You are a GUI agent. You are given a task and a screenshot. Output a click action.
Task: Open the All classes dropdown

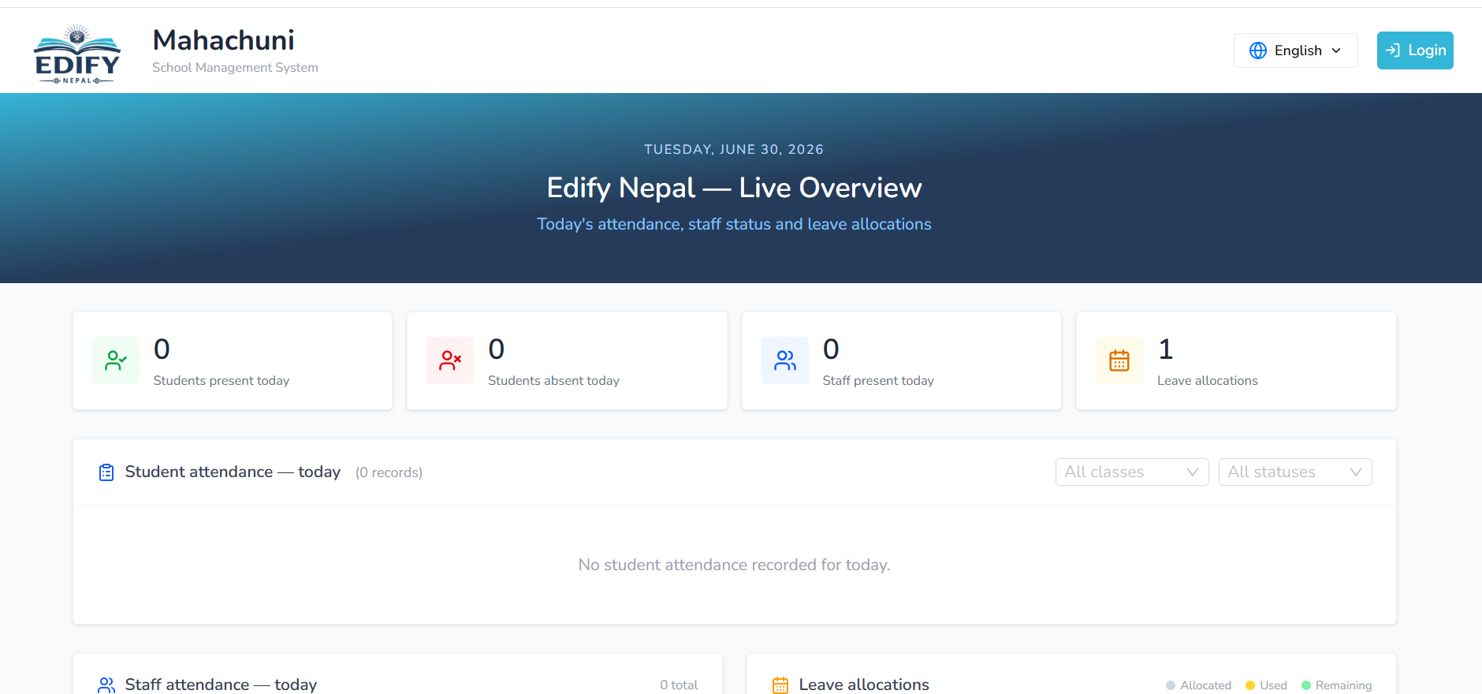(x=1132, y=472)
